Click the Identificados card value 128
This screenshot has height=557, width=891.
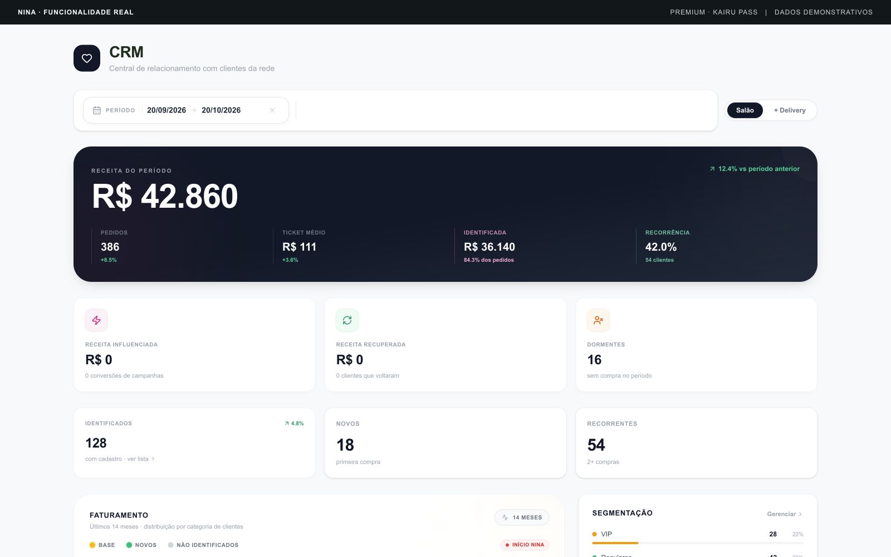[x=96, y=443]
